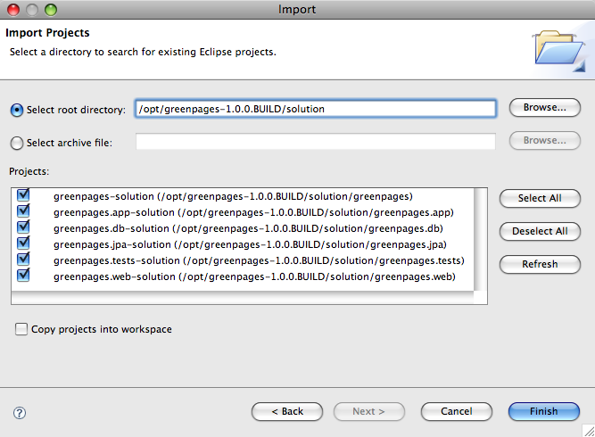The image size is (595, 437).
Task: Refresh the projects list
Action: (540, 264)
